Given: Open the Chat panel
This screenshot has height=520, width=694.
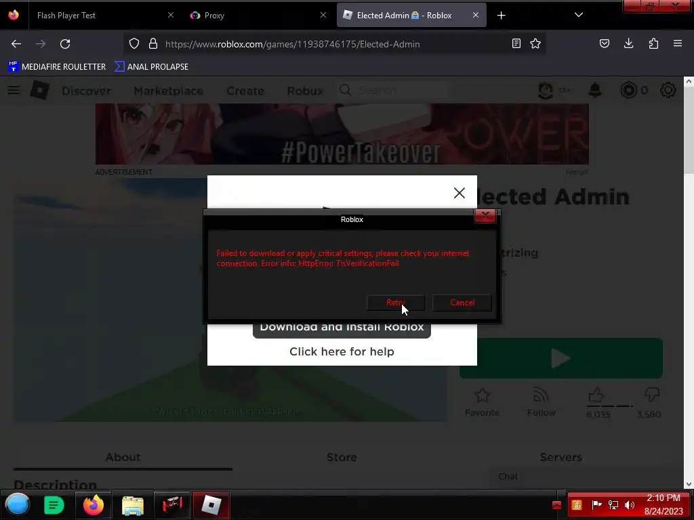Looking at the screenshot, I should click(x=586, y=477).
